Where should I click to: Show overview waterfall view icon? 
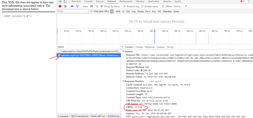pyautogui.click(x=97, y=6)
